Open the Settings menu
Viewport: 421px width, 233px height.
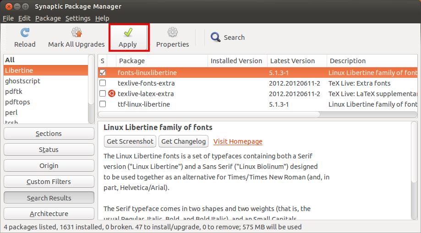click(x=78, y=18)
